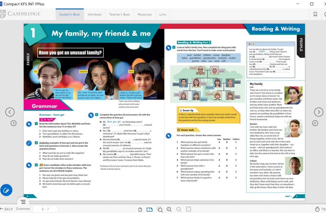Click the fit to screen icon
This screenshot has height=213, width=326.
[188, 209]
